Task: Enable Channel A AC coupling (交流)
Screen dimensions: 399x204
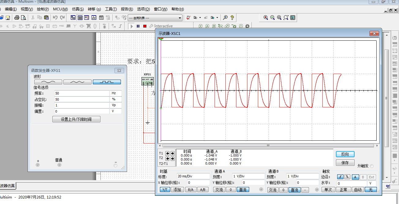Action: click(219, 190)
